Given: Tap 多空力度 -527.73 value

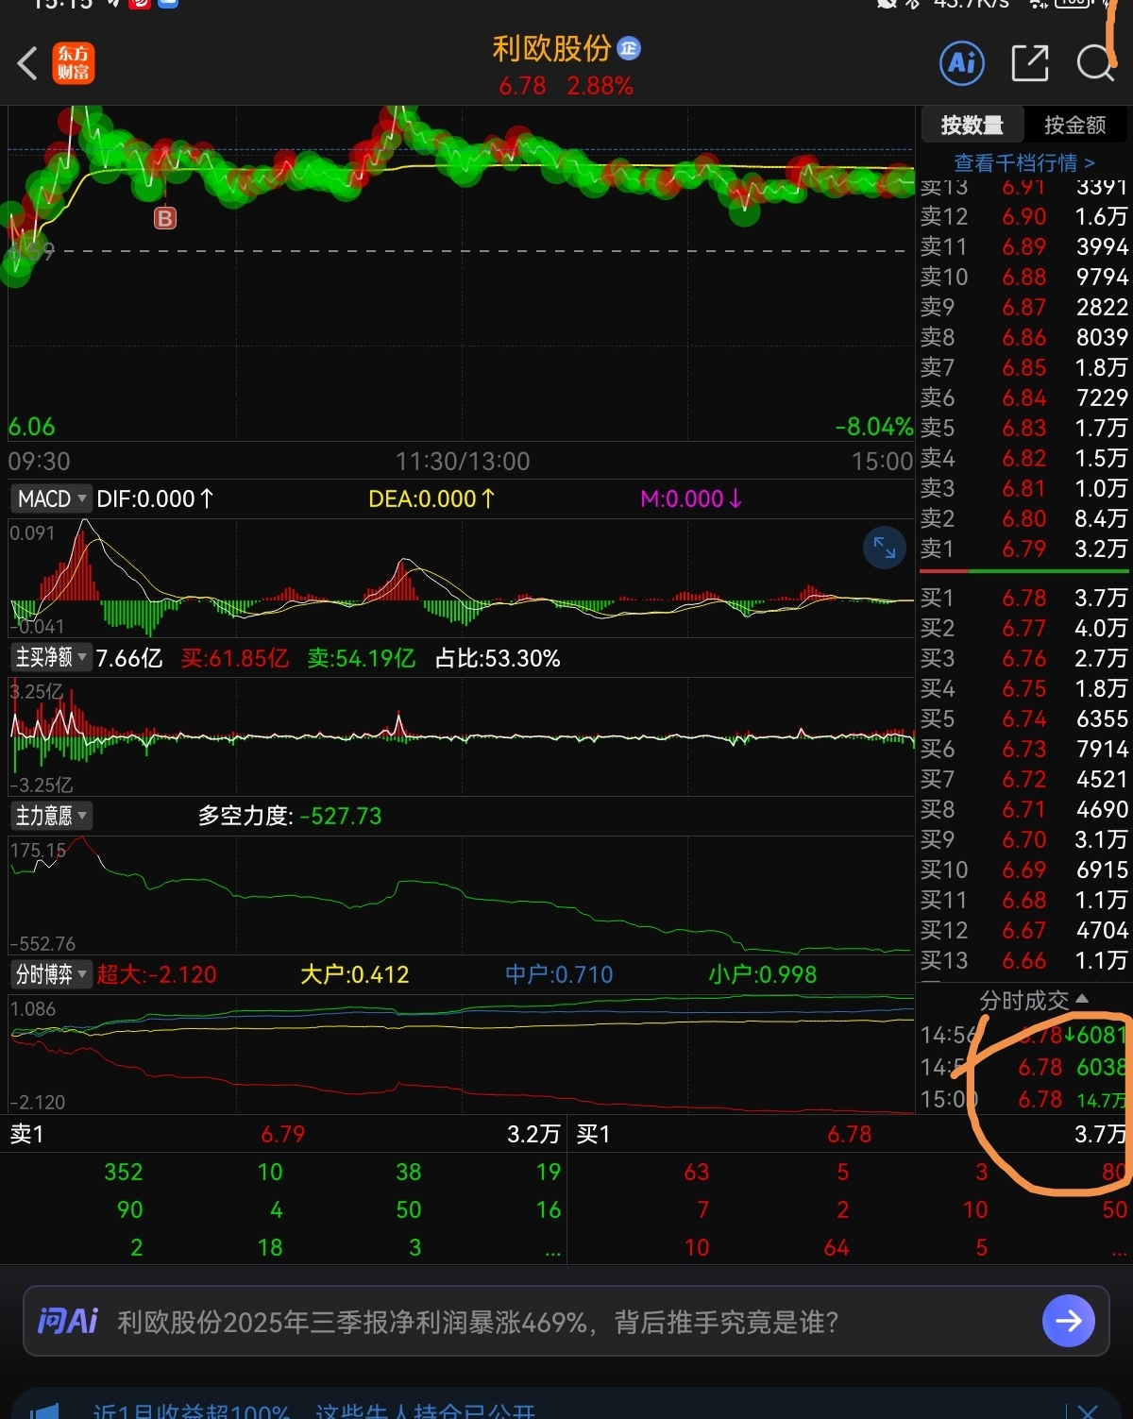Looking at the screenshot, I should coord(290,816).
